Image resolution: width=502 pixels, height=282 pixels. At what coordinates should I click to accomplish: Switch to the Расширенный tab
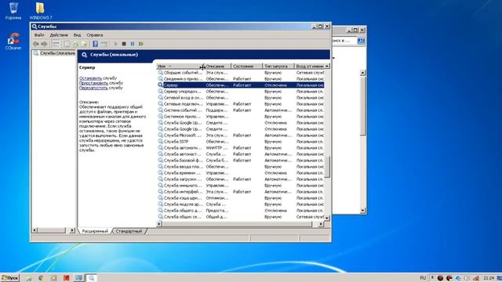(95, 231)
